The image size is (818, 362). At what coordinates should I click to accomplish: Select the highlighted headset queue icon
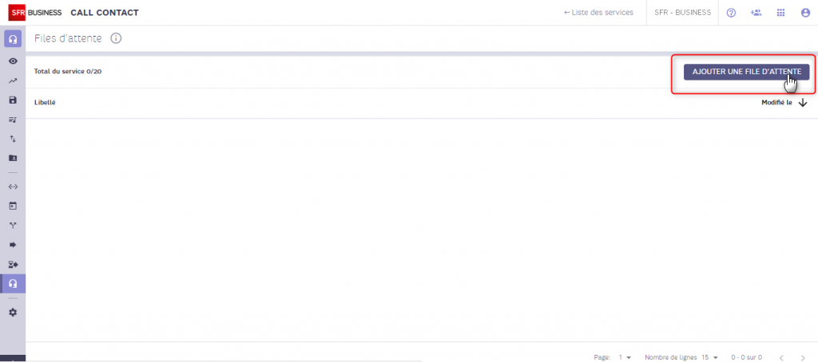[13, 283]
